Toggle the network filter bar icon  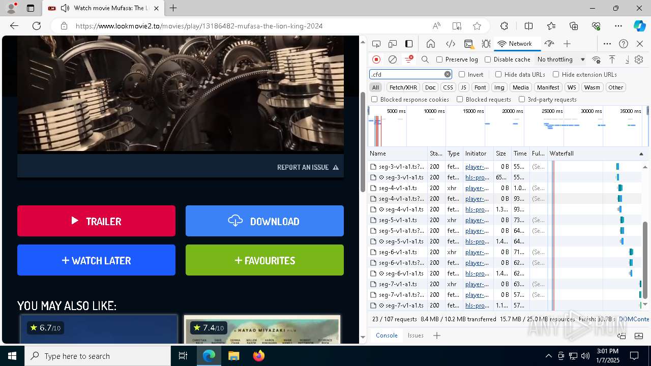pyautogui.click(x=408, y=59)
